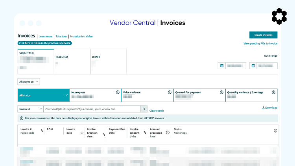This screenshot has height=166, width=295.
Task: Click the start date range field
Action: pos(236,66)
